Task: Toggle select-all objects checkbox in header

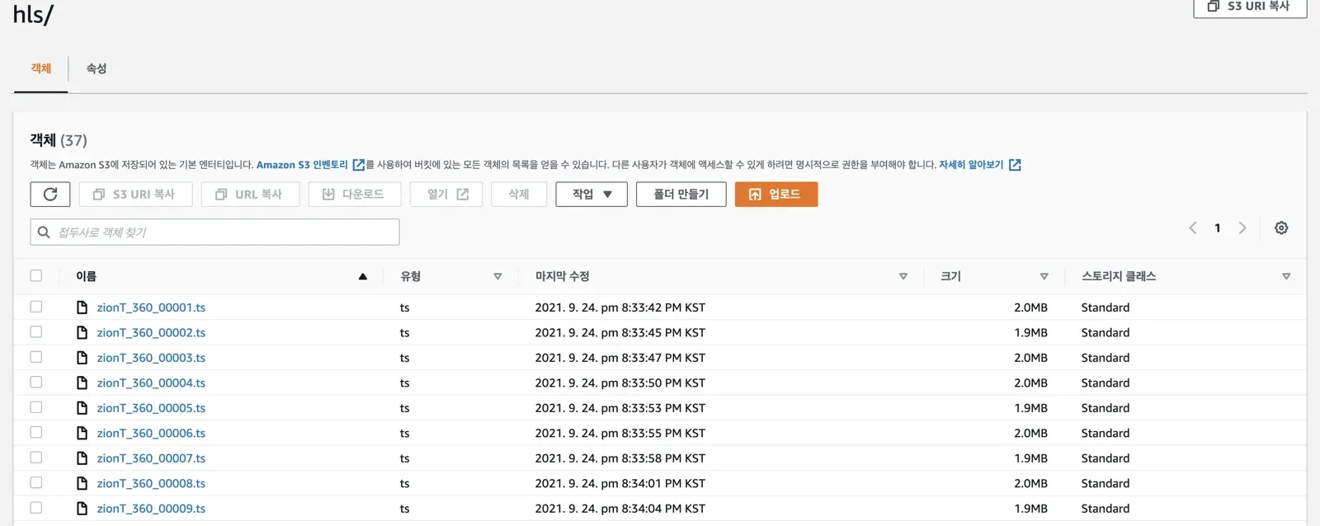Action: 36,275
